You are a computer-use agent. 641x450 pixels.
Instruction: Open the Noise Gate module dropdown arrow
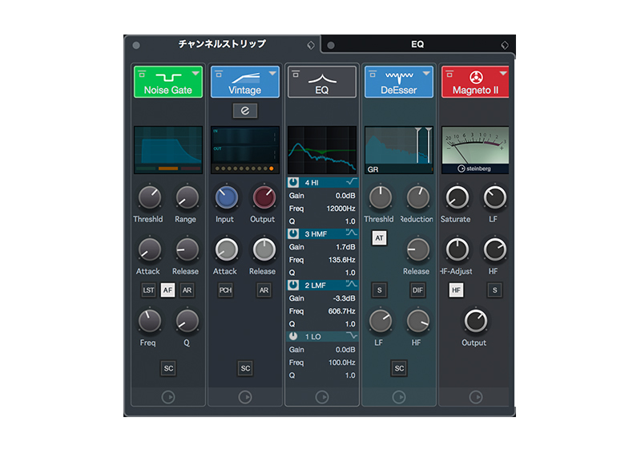(196, 73)
